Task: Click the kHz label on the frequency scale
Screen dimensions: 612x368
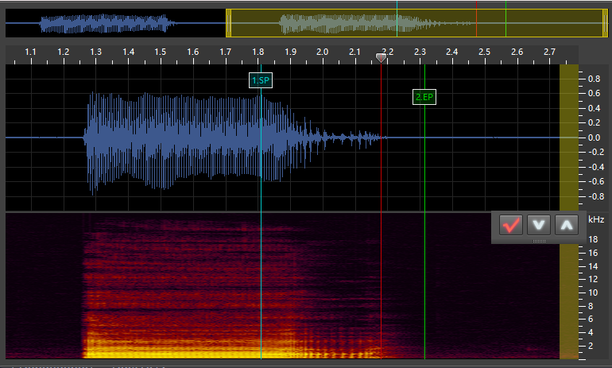Action: (x=596, y=219)
